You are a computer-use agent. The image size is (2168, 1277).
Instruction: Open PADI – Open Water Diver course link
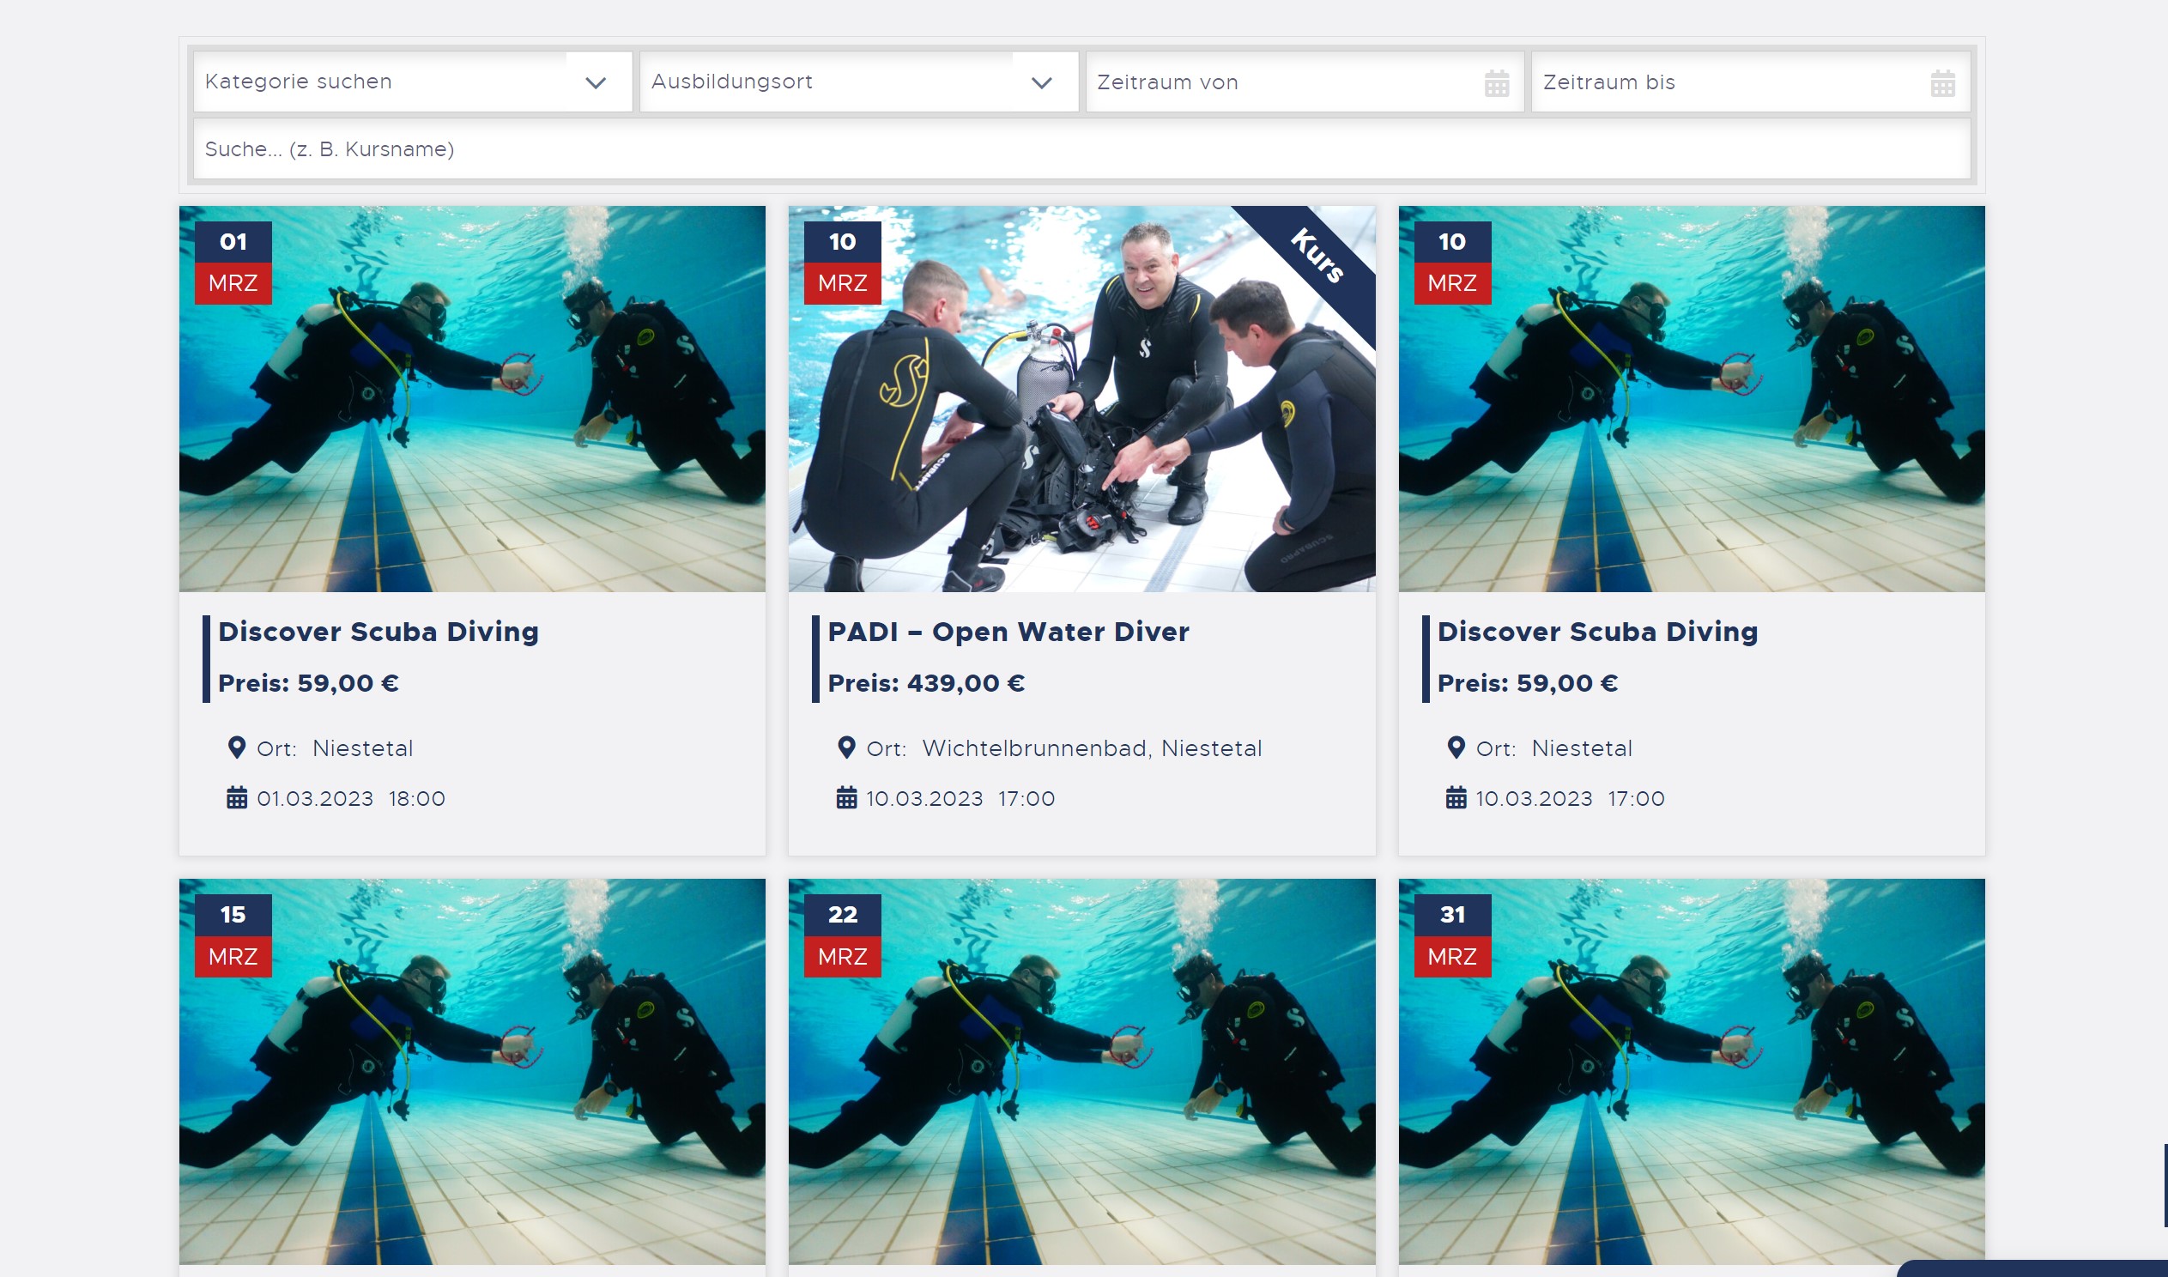[1008, 632]
